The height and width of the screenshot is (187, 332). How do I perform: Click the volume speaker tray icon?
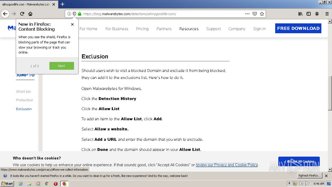click(301, 184)
